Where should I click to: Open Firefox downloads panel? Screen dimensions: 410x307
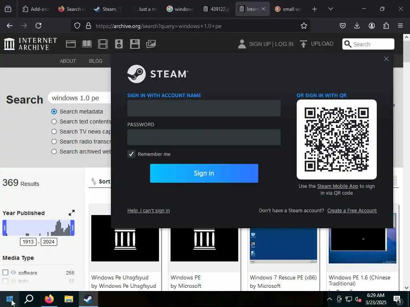coord(357,26)
